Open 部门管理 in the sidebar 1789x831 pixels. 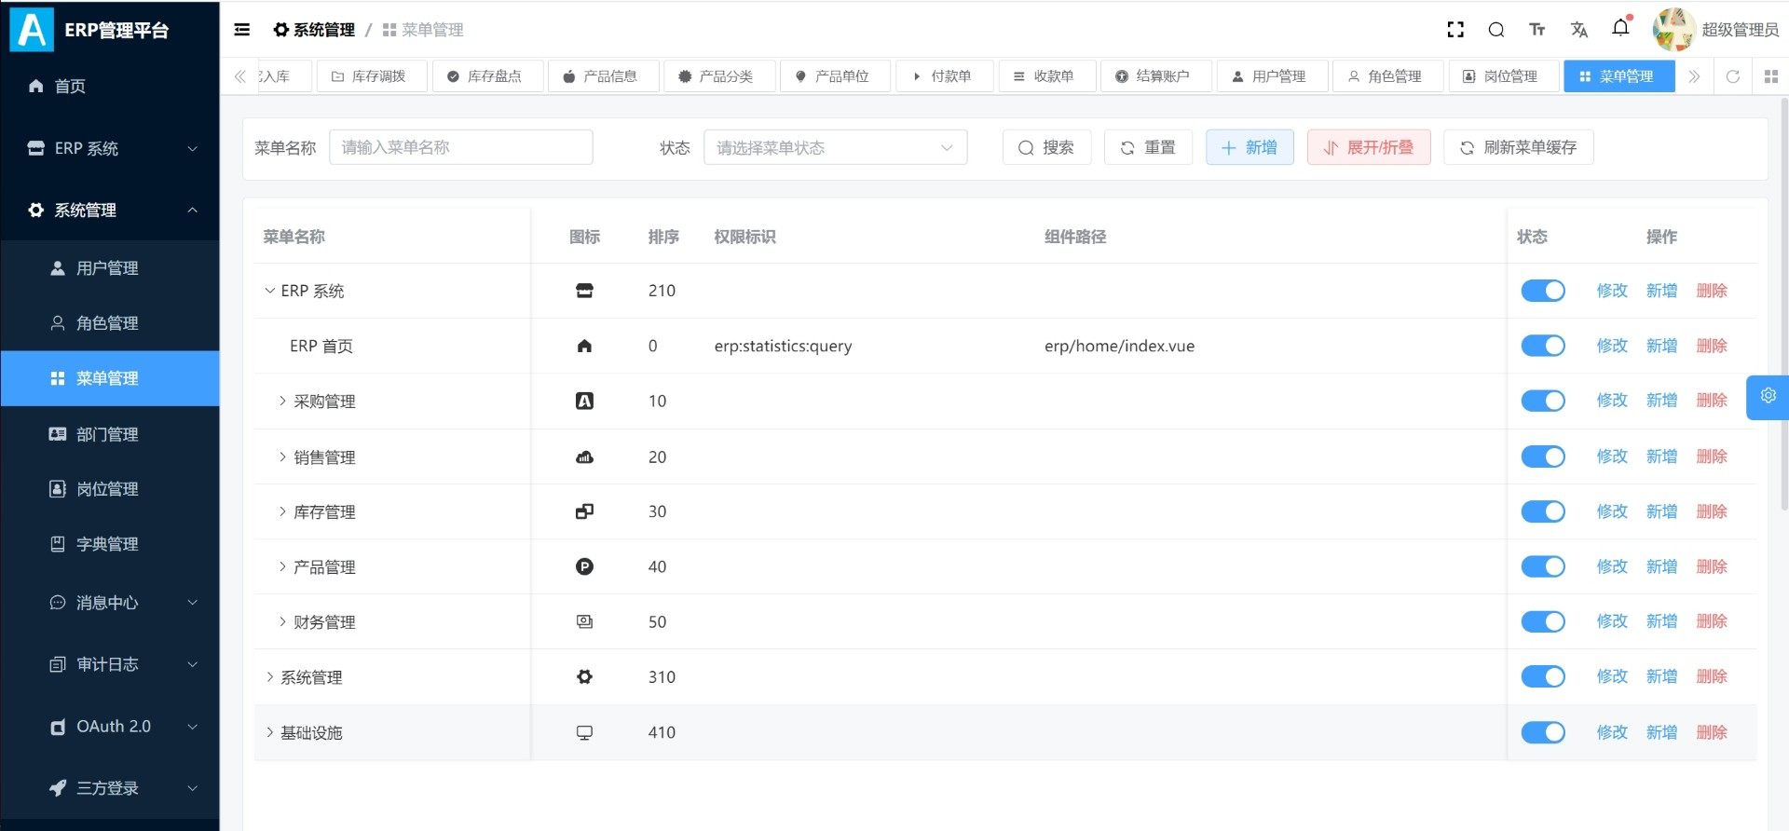[107, 434]
